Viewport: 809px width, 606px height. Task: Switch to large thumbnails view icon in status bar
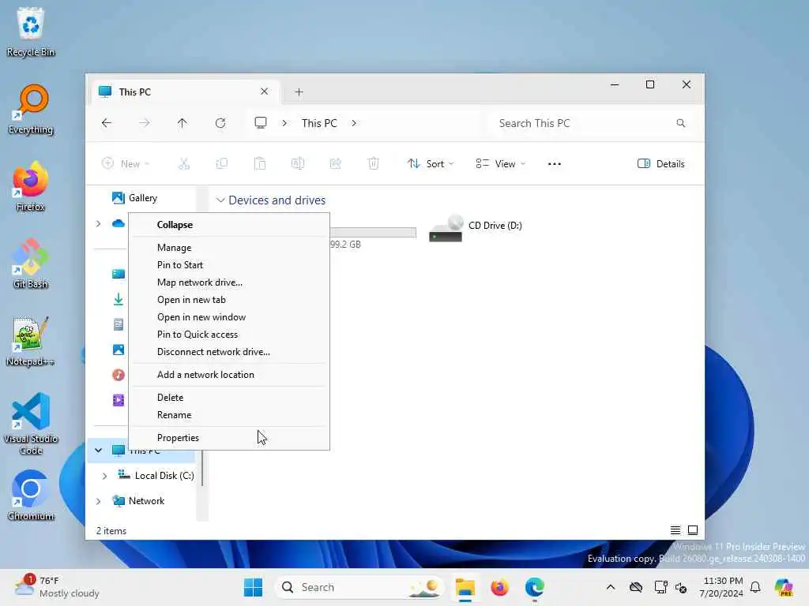(693, 530)
